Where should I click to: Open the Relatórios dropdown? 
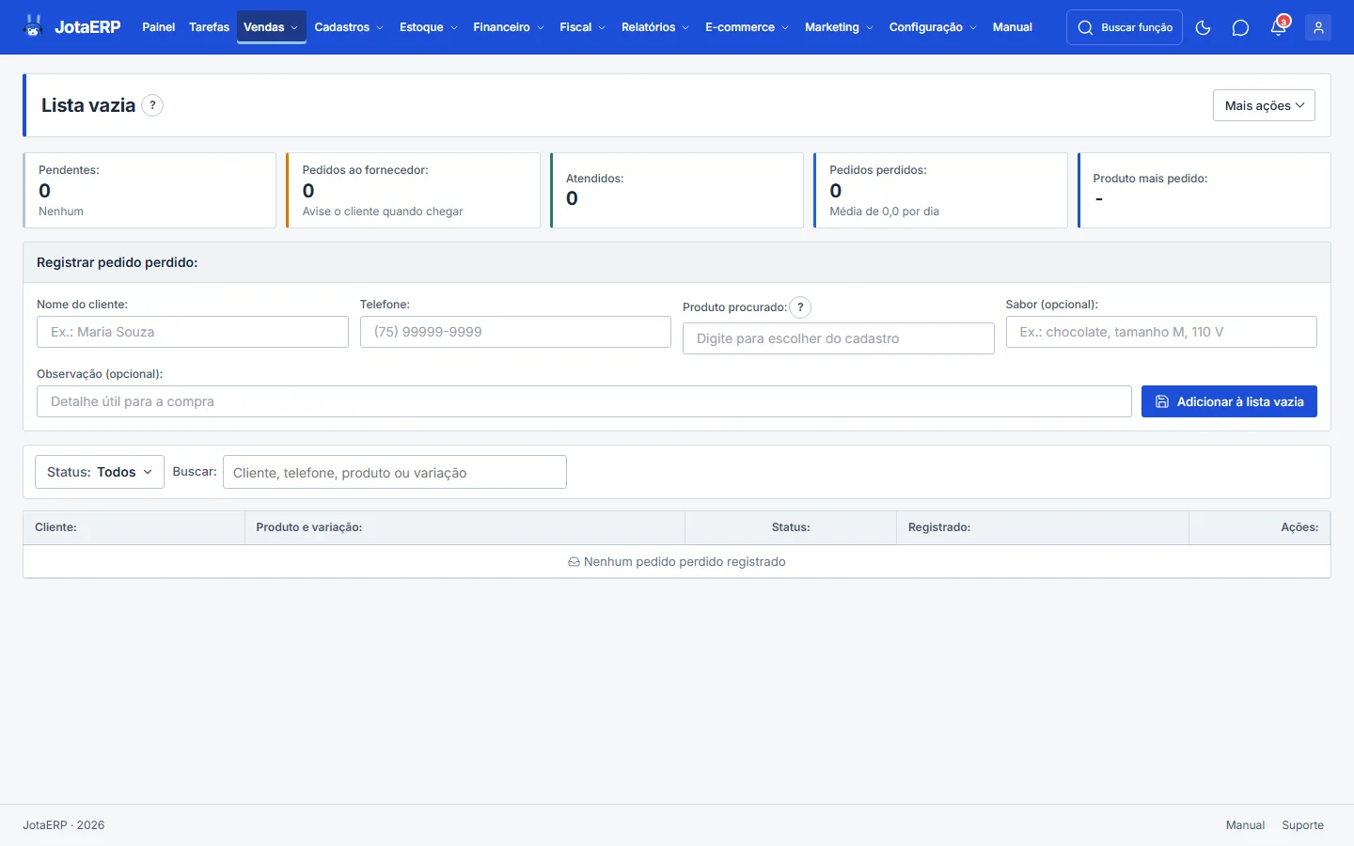655,27
